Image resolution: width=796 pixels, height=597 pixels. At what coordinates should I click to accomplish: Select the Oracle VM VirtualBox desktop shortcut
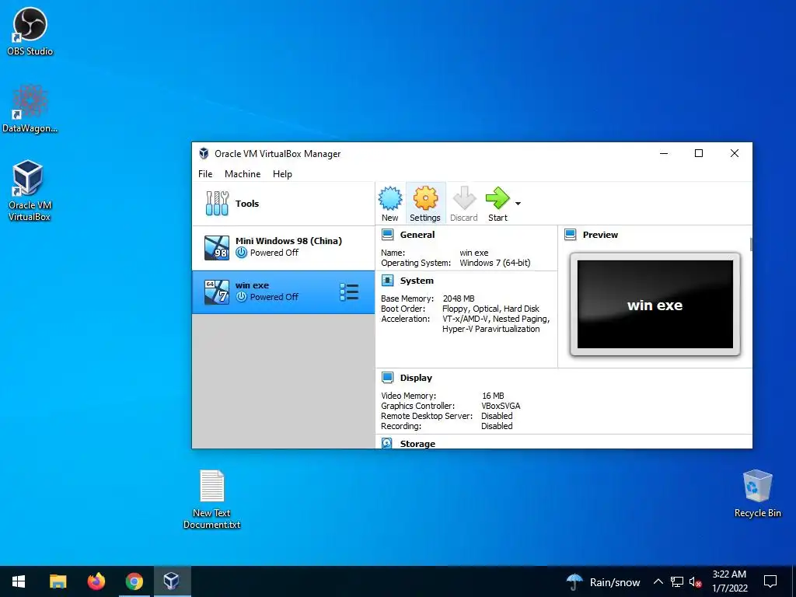point(29,191)
